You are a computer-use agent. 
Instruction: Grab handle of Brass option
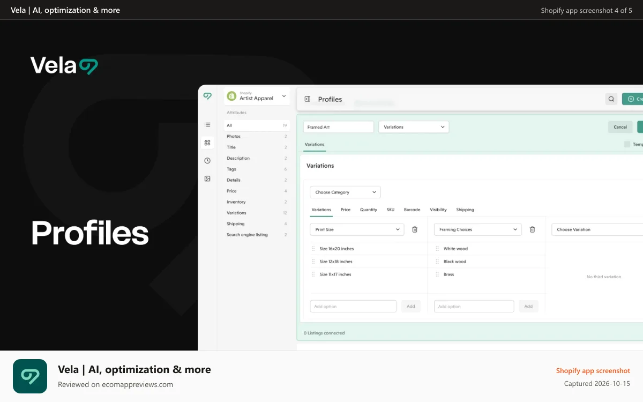tap(437, 274)
